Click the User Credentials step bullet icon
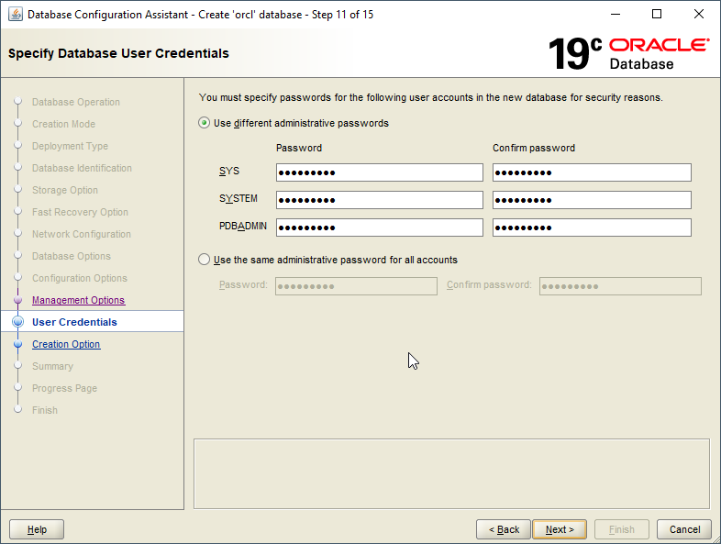 click(x=17, y=322)
